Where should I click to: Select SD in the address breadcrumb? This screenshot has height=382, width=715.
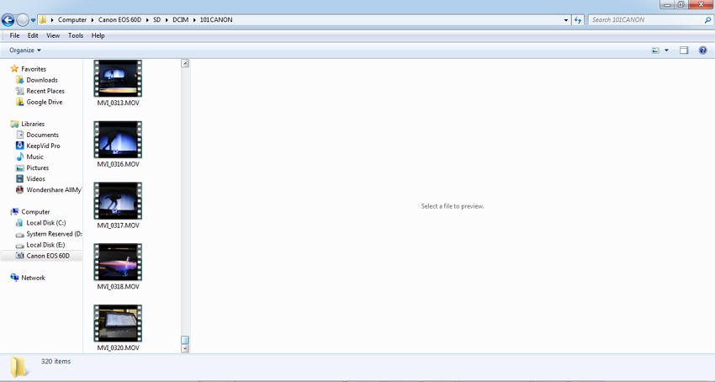[x=156, y=19]
